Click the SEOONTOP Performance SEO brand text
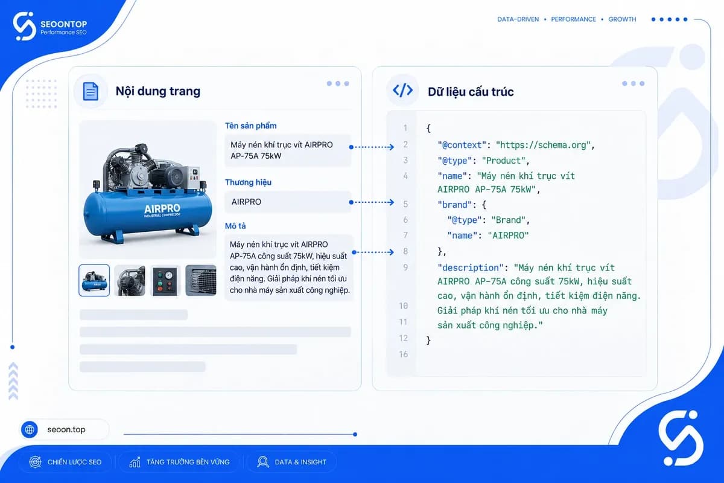Screen dimensions: 724x483 pyautogui.click(x=63, y=27)
